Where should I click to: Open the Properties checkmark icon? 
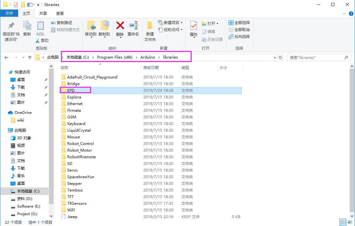[x=194, y=26]
